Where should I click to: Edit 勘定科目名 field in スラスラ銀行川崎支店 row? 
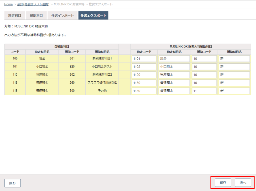tap(174, 83)
